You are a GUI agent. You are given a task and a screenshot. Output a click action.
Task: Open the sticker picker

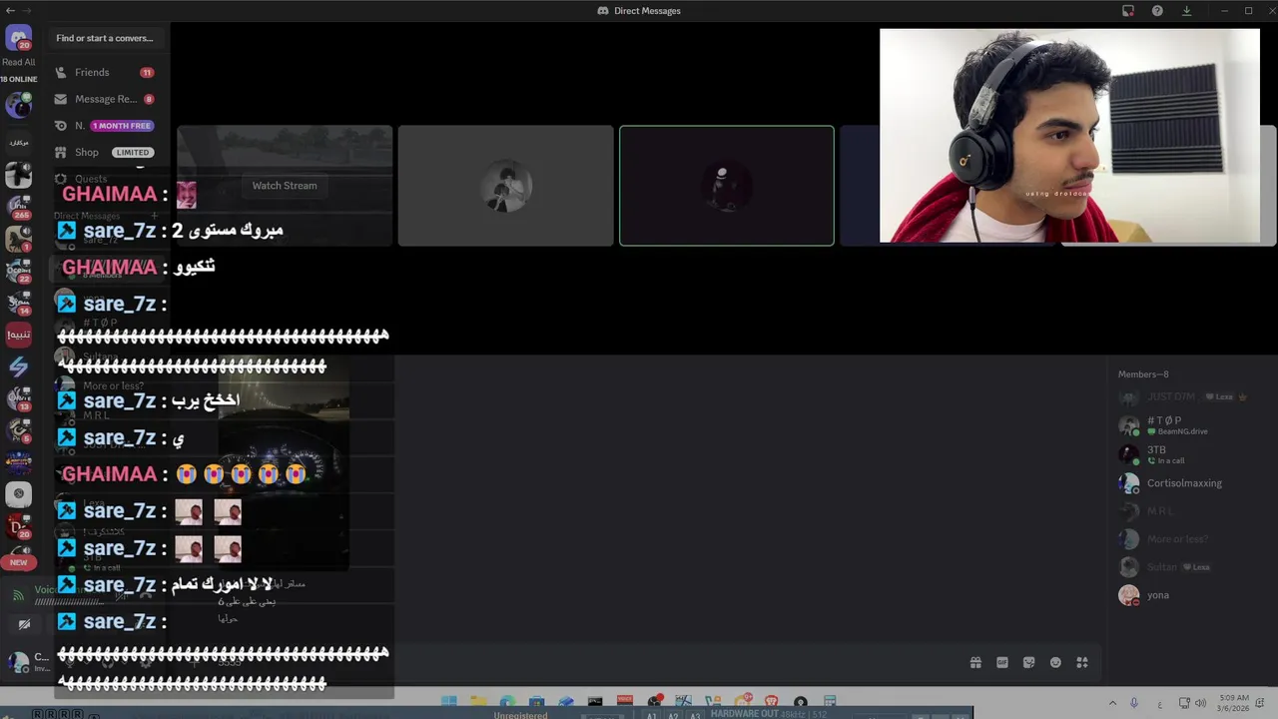point(1029,662)
